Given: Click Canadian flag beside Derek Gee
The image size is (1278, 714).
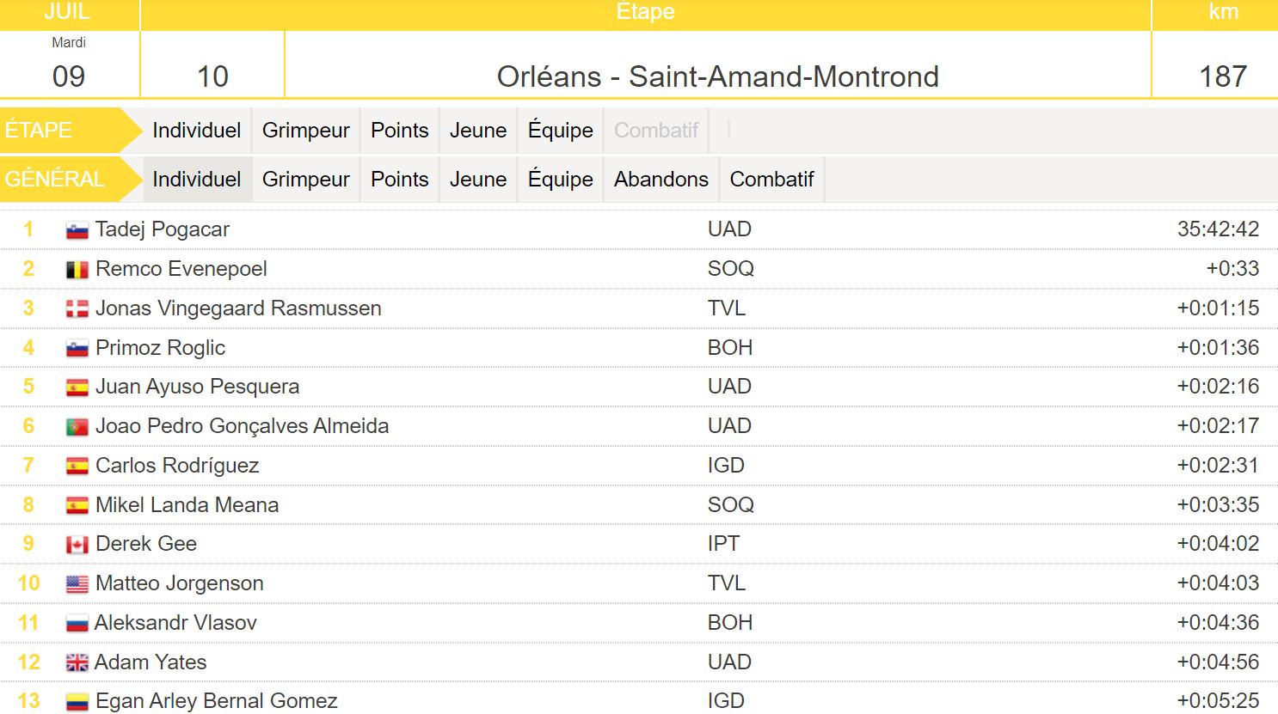Looking at the screenshot, I should click(x=77, y=545).
